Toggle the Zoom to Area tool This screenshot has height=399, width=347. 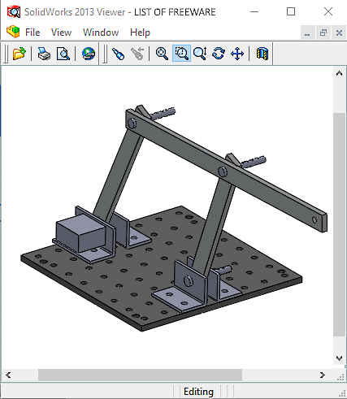point(181,54)
